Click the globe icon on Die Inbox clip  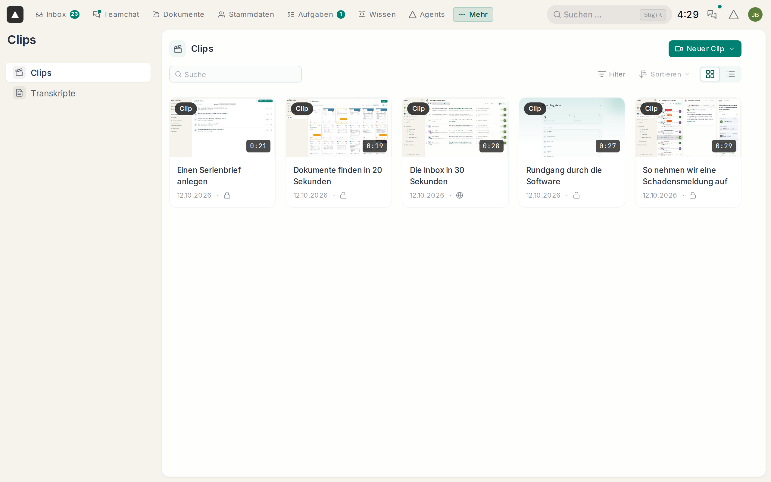(x=459, y=195)
